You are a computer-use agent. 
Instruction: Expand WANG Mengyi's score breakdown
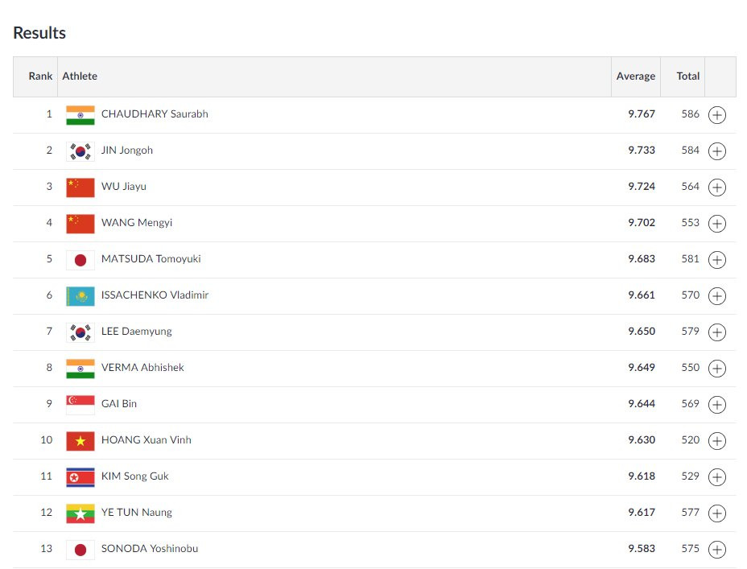716,224
